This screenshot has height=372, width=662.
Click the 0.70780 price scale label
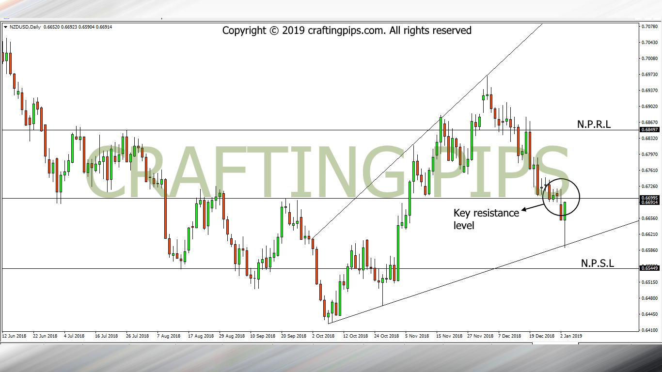tap(649, 26)
